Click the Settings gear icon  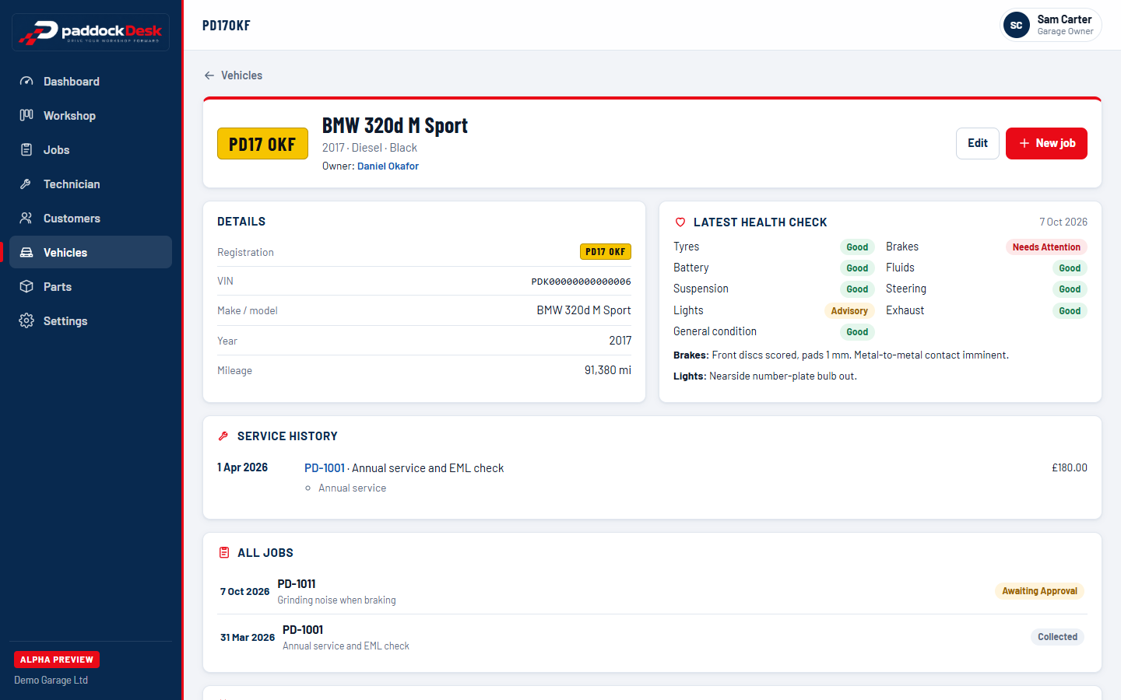point(26,321)
